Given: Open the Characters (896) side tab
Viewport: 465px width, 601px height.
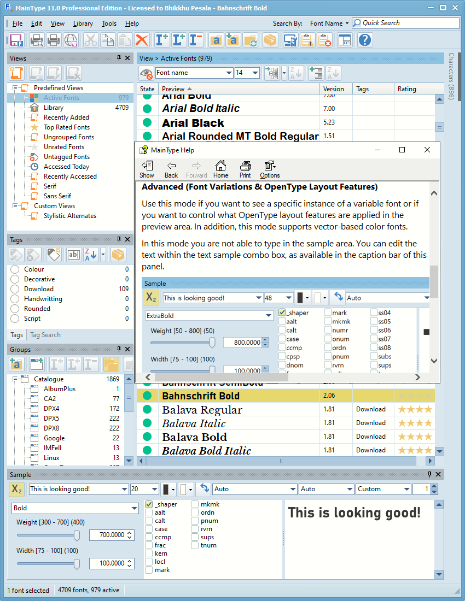Looking at the screenshot, I should pos(451,76).
